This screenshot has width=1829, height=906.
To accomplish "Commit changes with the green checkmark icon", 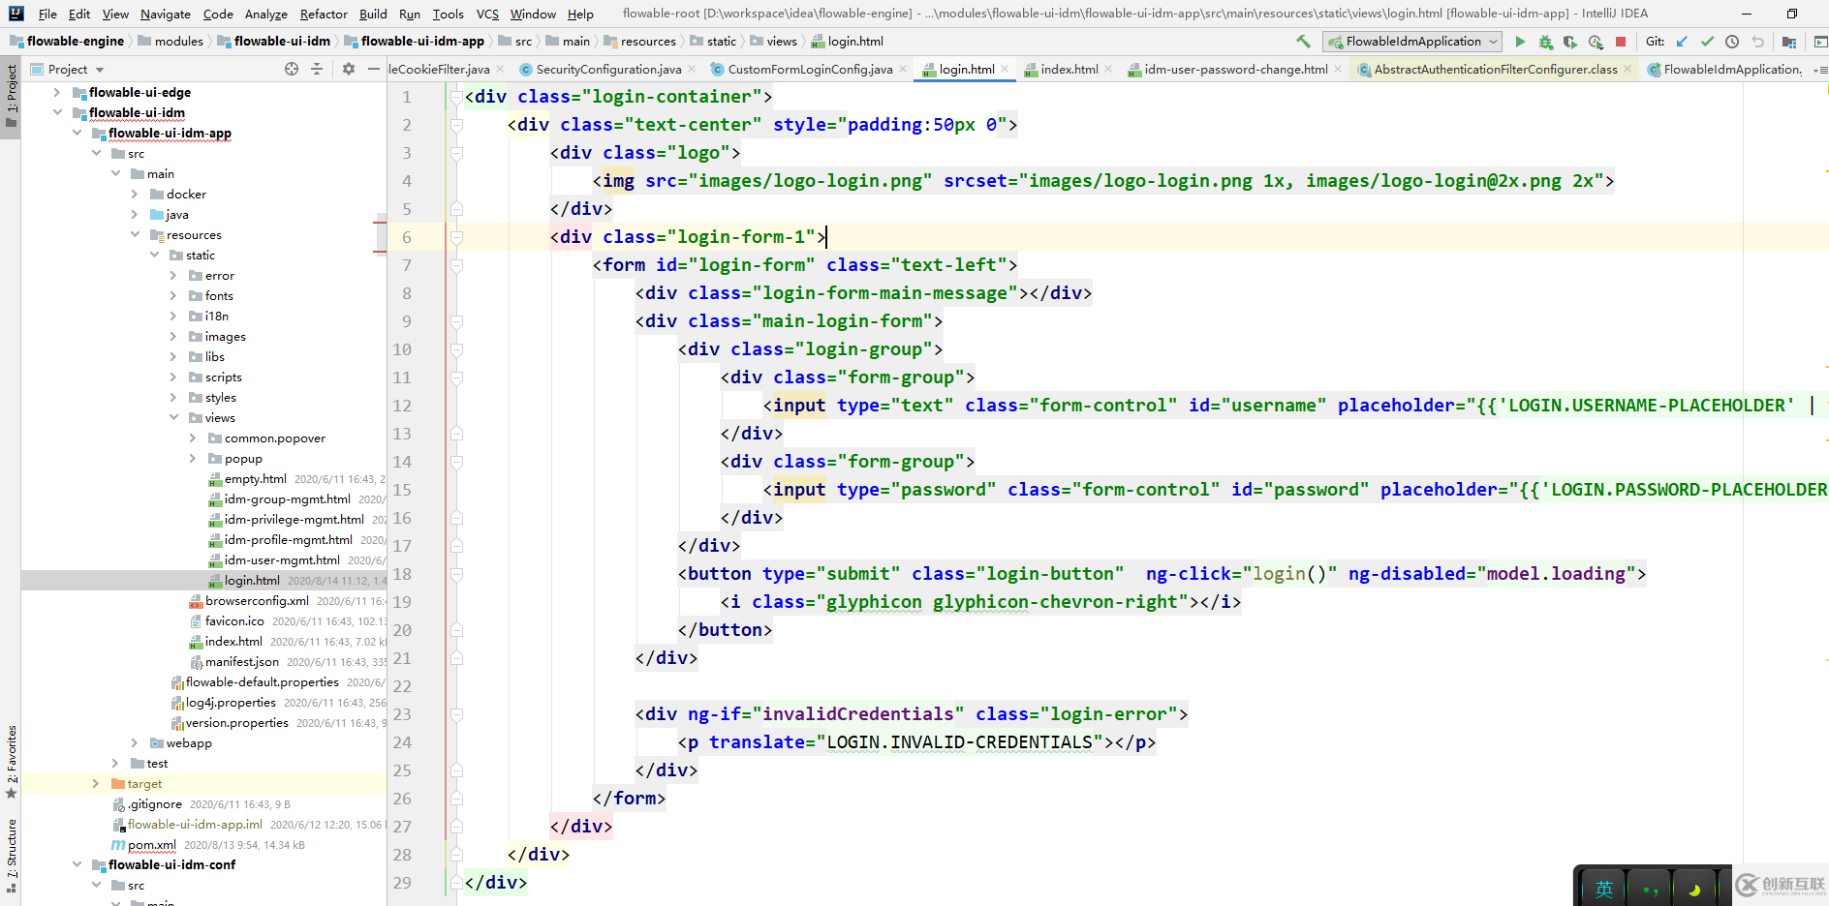I will click(1707, 42).
